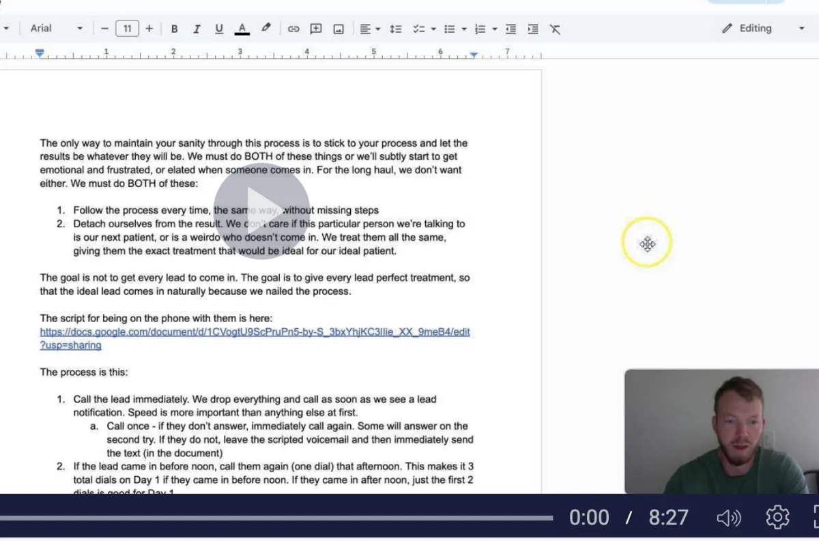Open the Editing mode dropdown
819x541 pixels.
tap(764, 29)
